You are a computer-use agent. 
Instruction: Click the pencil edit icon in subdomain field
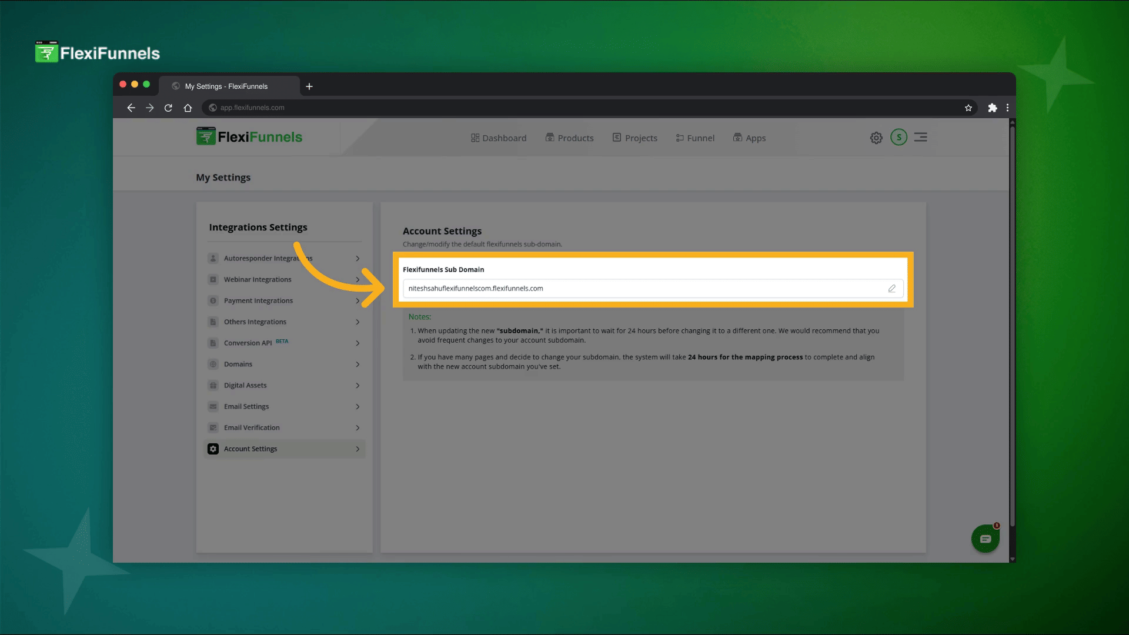(x=891, y=289)
